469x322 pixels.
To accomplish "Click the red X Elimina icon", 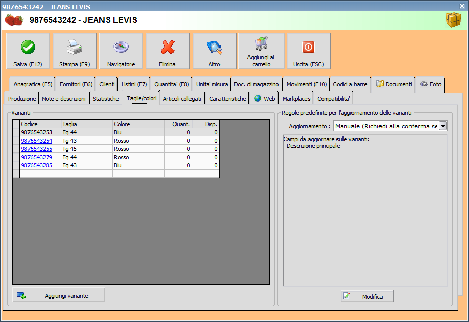I will (x=168, y=47).
